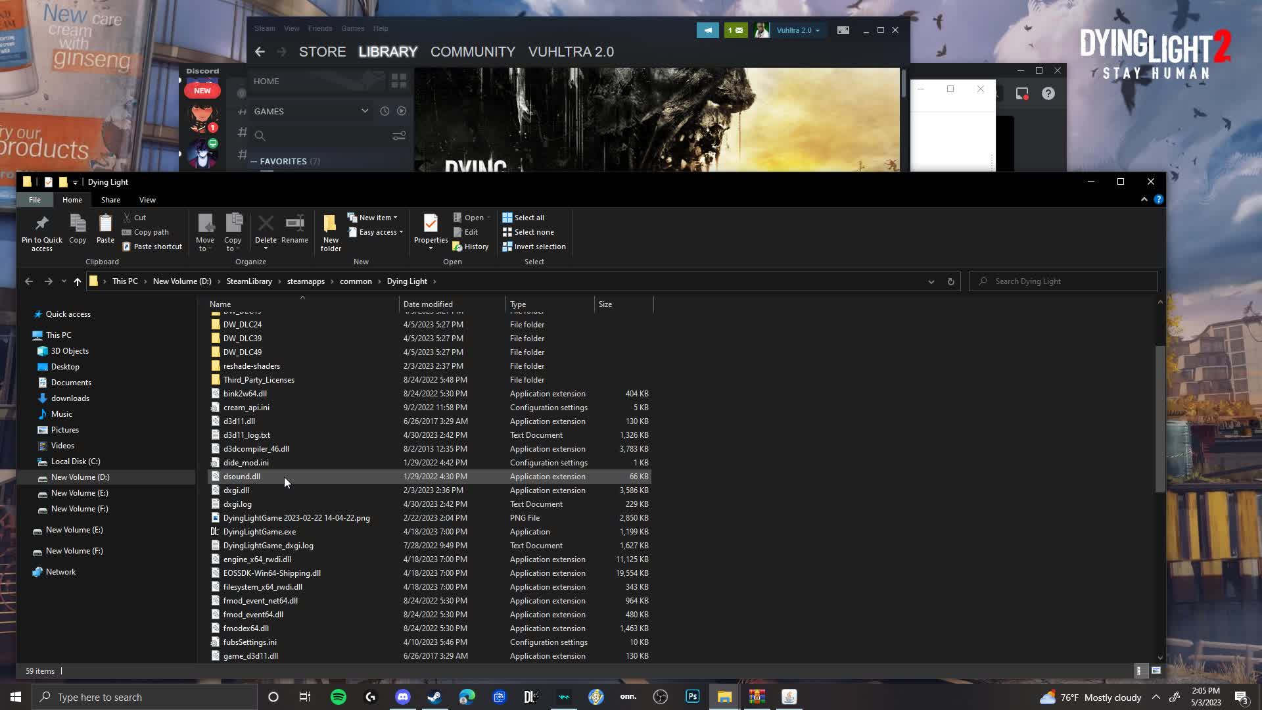Screen dimensions: 1262x710
Task: Click the History button in the Open group
Action: [x=471, y=246]
